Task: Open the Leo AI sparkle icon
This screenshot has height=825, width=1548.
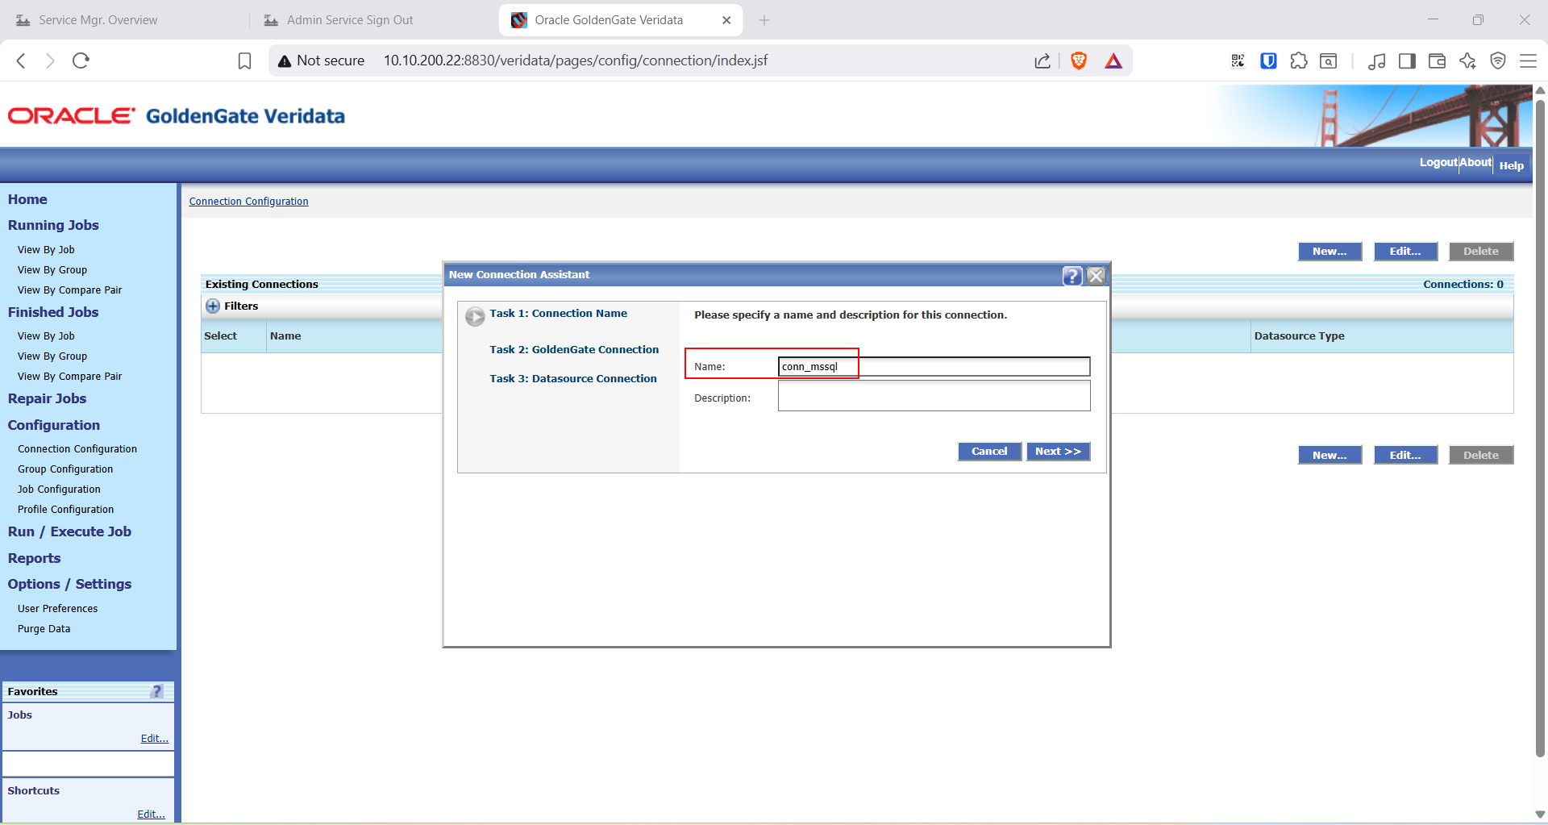Action: click(1467, 60)
